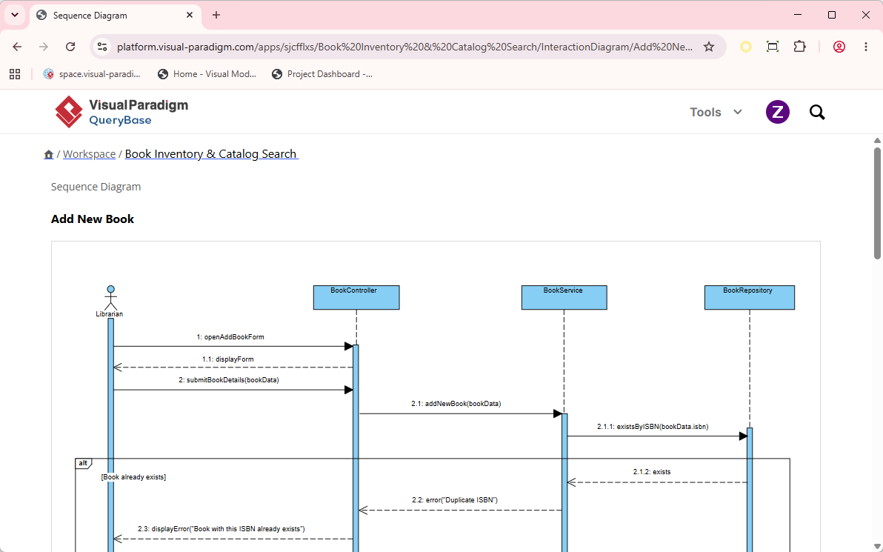The image size is (883, 552).
Task: Select the BookService lifeline box
Action: tap(564, 297)
